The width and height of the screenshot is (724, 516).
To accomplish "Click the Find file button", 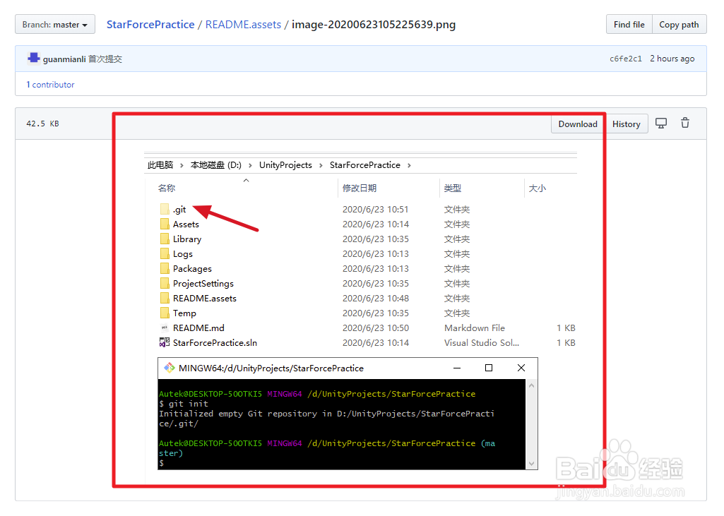I will [628, 23].
